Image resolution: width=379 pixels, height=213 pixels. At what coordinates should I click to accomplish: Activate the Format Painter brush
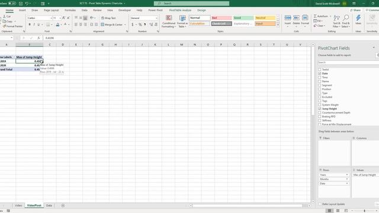pos(4,26)
